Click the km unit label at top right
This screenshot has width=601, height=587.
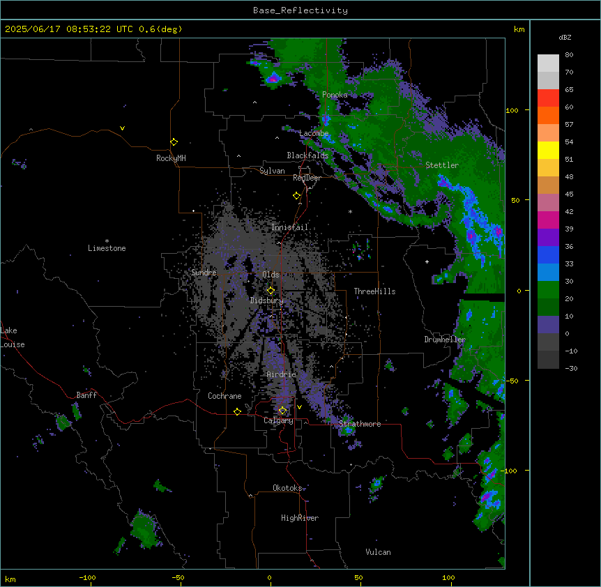[519, 29]
